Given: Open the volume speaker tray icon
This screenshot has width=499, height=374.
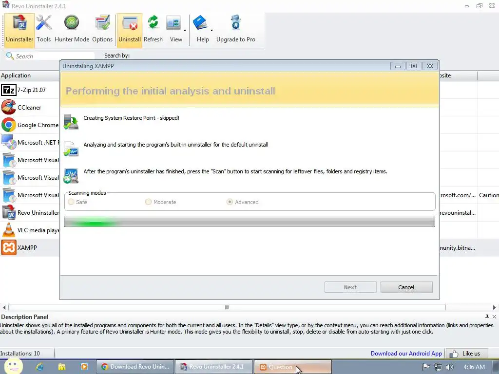Looking at the screenshot, I should coord(450,367).
